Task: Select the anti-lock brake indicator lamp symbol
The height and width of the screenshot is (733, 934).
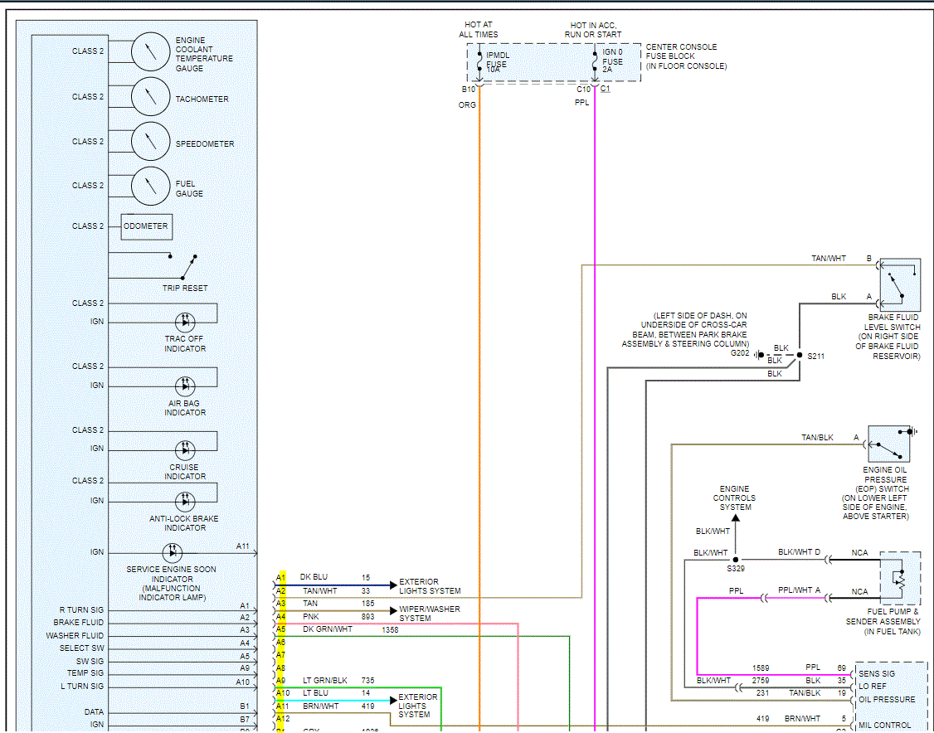Action: [x=184, y=501]
